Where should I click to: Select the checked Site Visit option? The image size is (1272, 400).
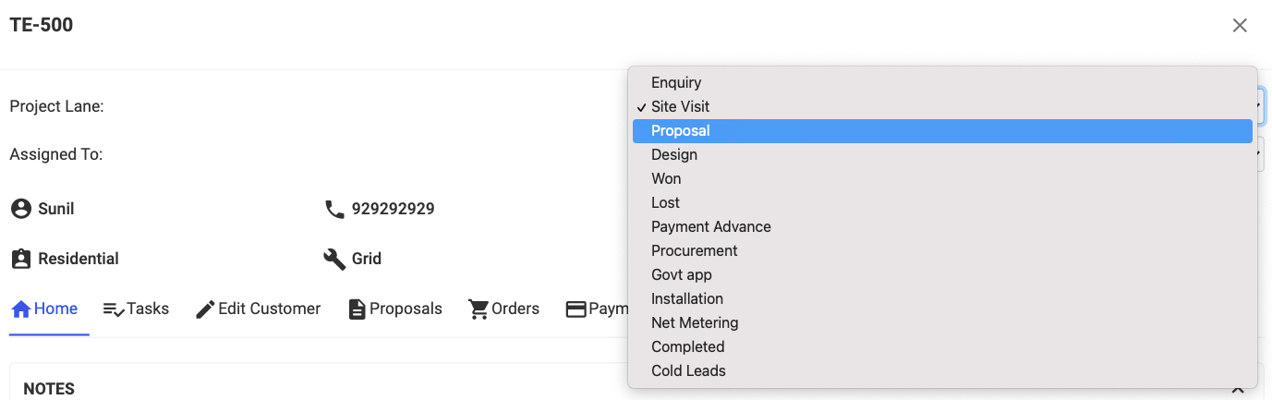pos(680,107)
